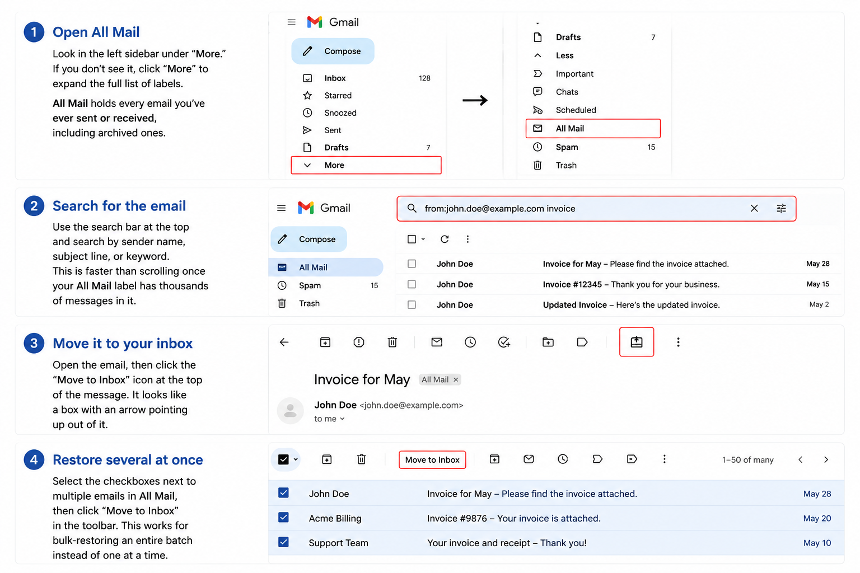Screen dimensions: 860x573
Task: Click the Archive icon next to the back arrow
Action: point(325,342)
